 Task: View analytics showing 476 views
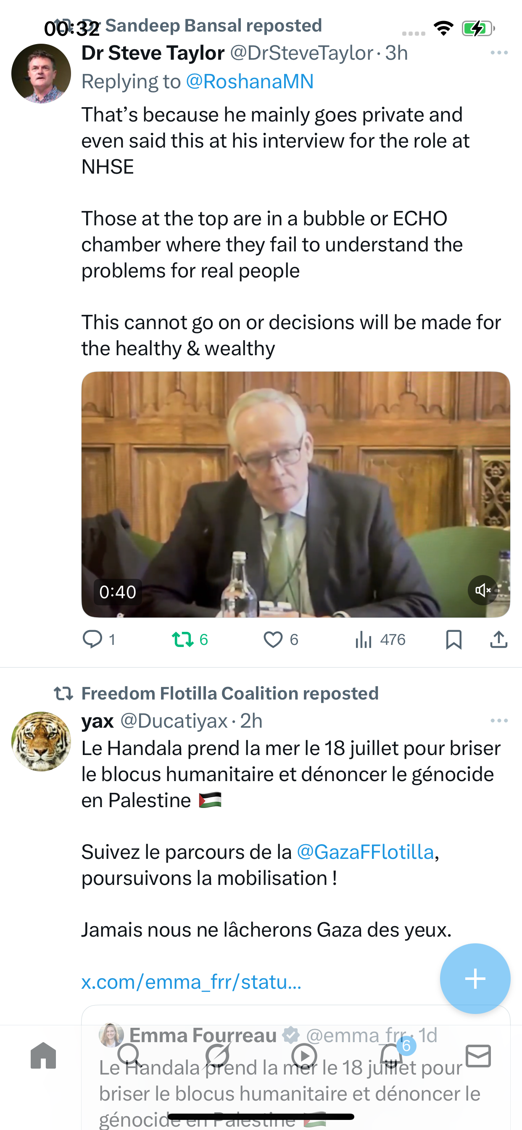point(380,639)
